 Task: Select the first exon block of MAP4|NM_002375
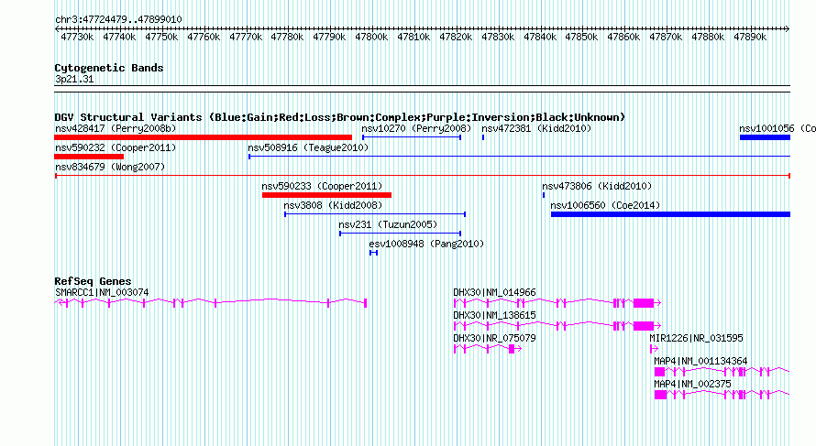[660, 395]
